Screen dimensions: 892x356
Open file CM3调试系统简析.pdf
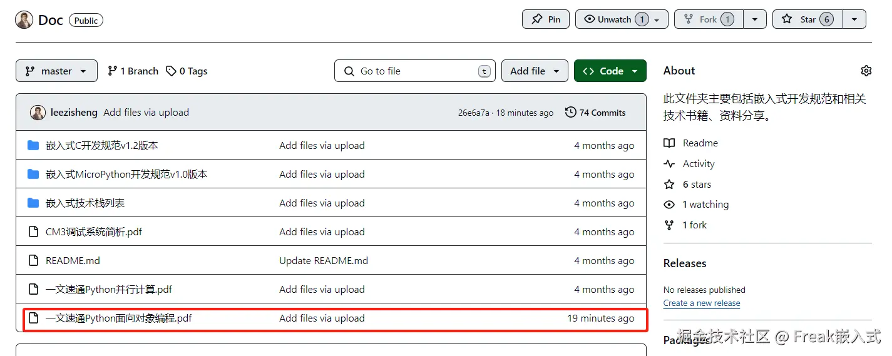coord(94,232)
